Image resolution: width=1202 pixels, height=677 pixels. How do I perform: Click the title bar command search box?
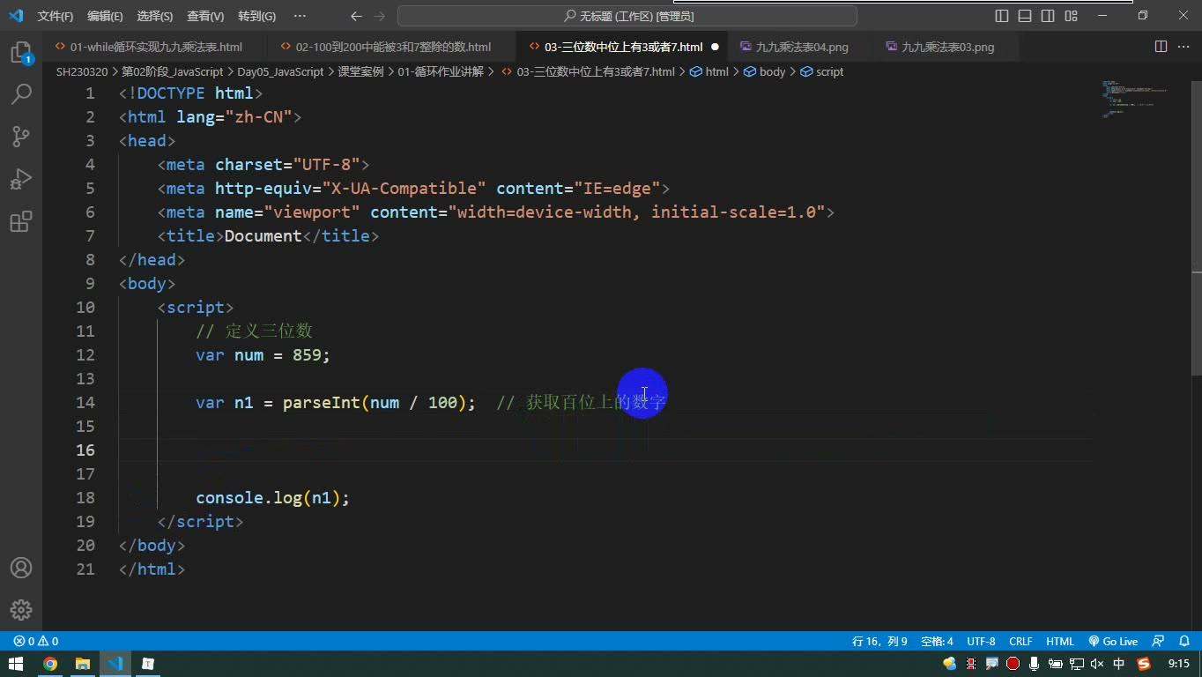click(627, 16)
